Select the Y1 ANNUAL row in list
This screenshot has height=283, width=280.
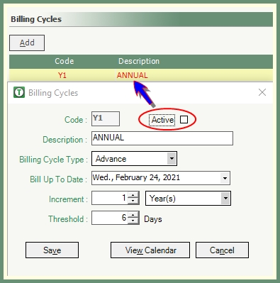pyautogui.click(x=141, y=75)
